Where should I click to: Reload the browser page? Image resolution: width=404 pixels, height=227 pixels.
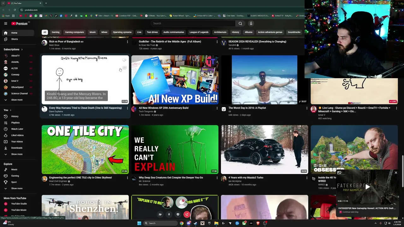15,10
